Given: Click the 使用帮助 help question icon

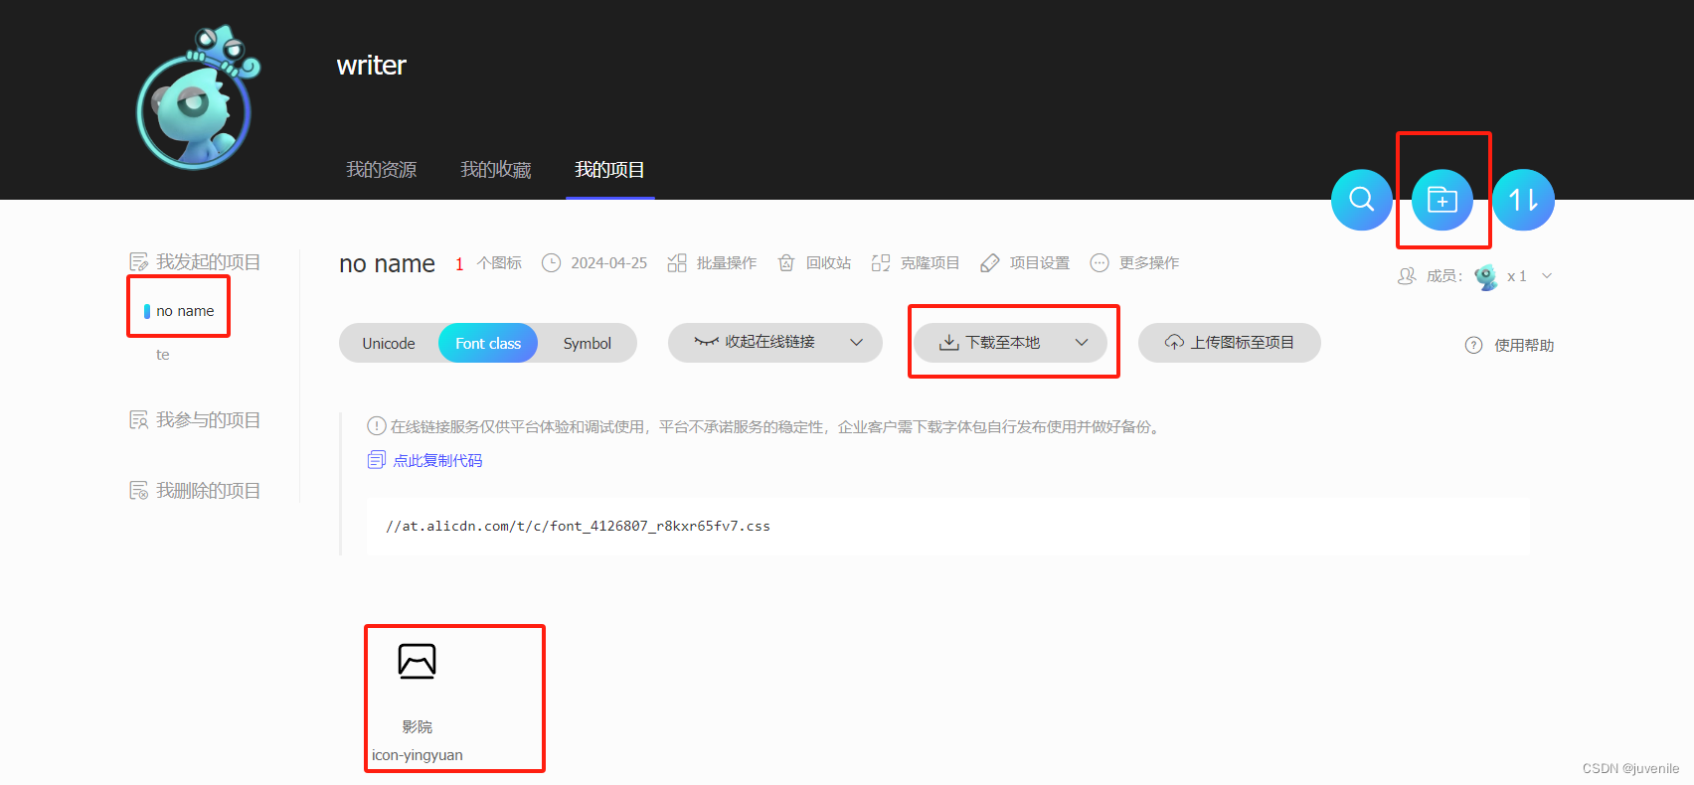Looking at the screenshot, I should pos(1474,345).
